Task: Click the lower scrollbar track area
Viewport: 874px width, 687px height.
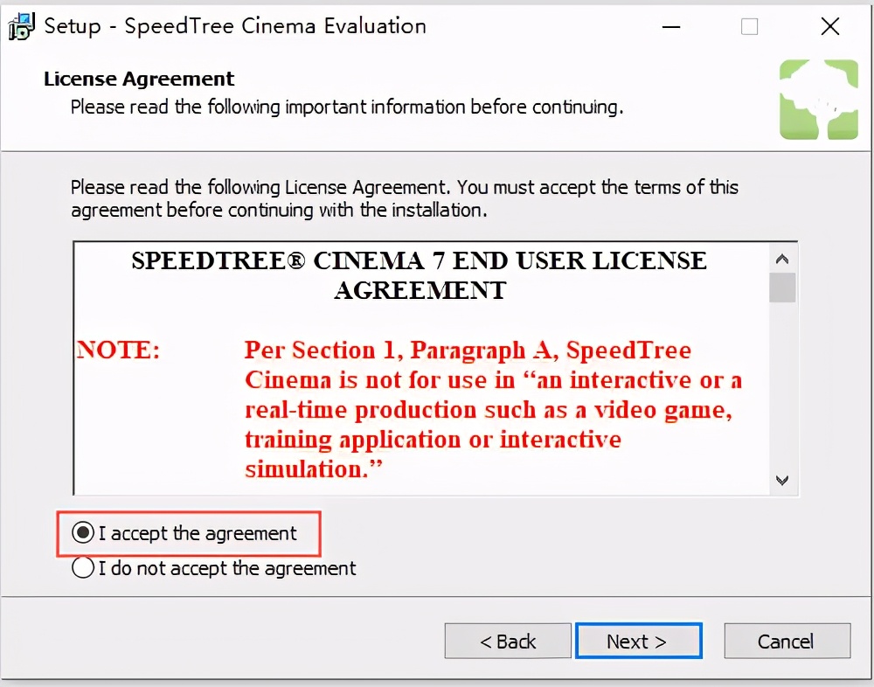Action: (782, 393)
